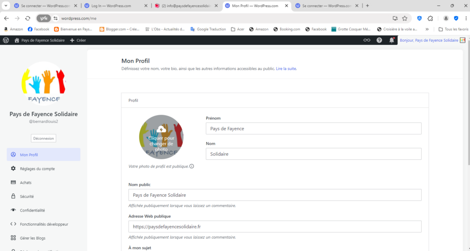
Task: Bookmark this page with star icon
Action: [x=405, y=18]
